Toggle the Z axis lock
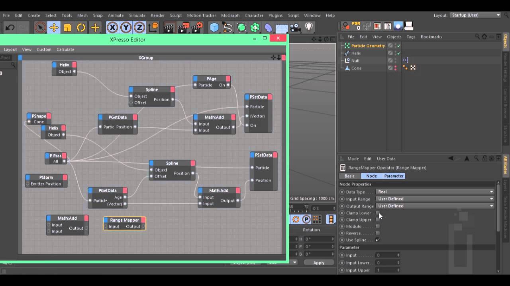Viewport: 510px width, 286px height. click(139, 27)
